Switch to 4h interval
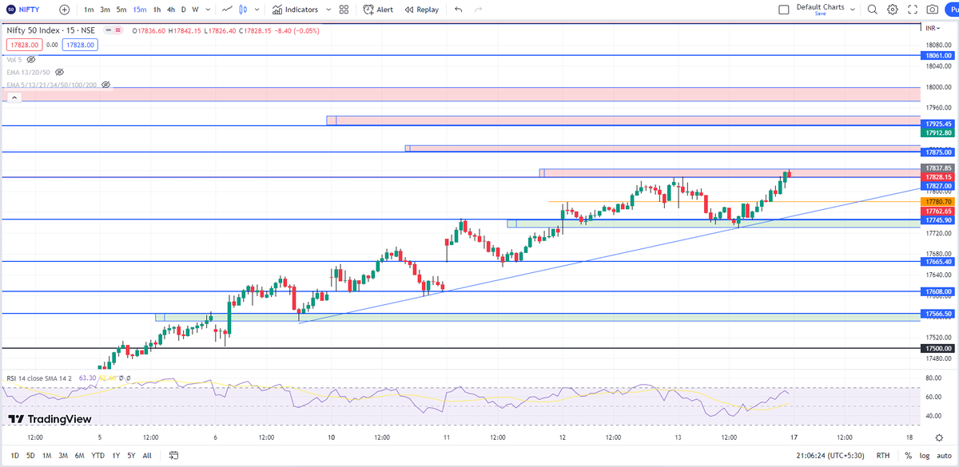This screenshot has height=467, width=959. point(171,10)
